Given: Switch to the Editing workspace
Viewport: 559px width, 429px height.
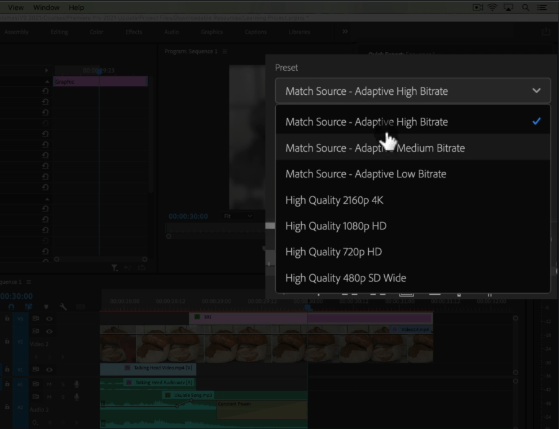Looking at the screenshot, I should pyautogui.click(x=59, y=32).
